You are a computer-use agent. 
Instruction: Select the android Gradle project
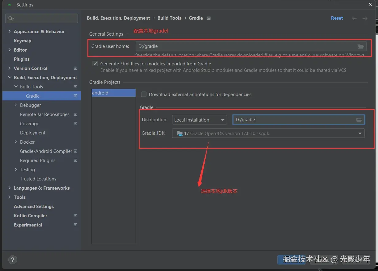[114, 93]
